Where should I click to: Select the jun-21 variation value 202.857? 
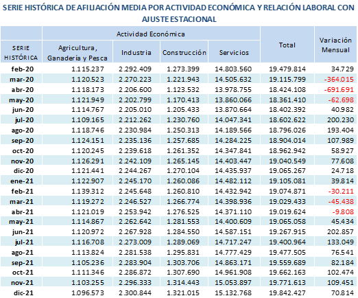[x=340, y=231]
